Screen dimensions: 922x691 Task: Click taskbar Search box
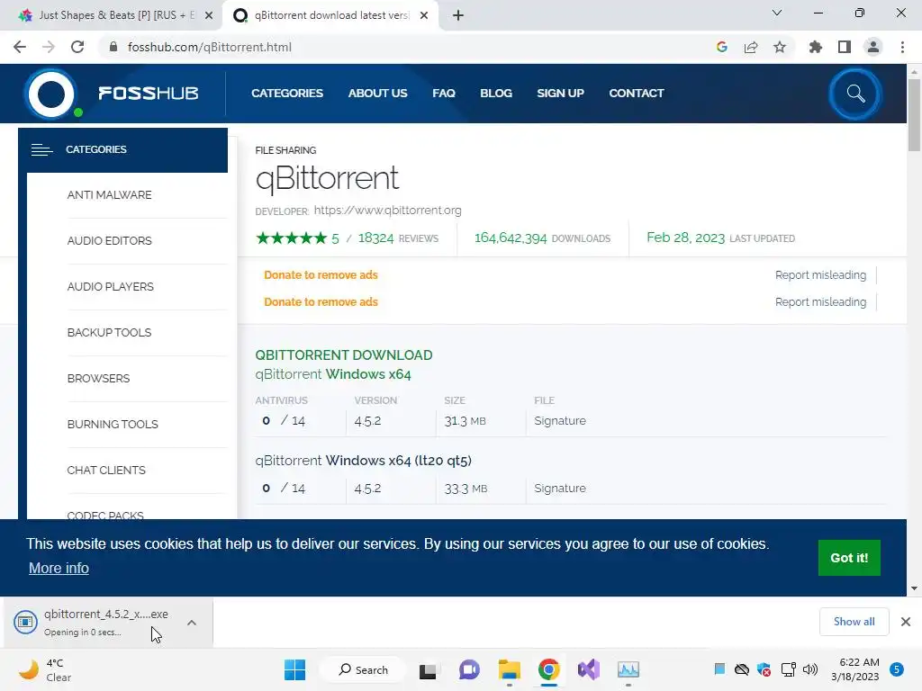pyautogui.click(x=363, y=669)
